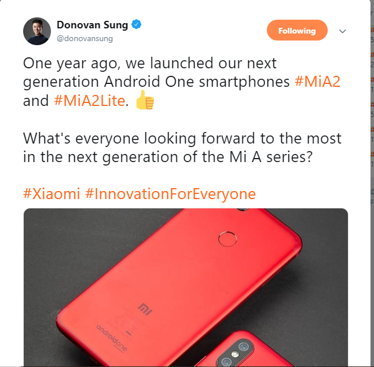The height and width of the screenshot is (367, 374).
Task: Expand the tweet options chevron
Action: click(342, 31)
